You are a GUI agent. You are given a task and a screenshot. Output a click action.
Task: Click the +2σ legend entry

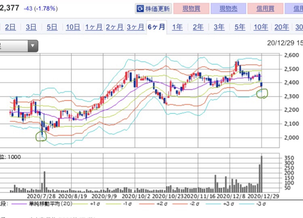tap(162, 204)
